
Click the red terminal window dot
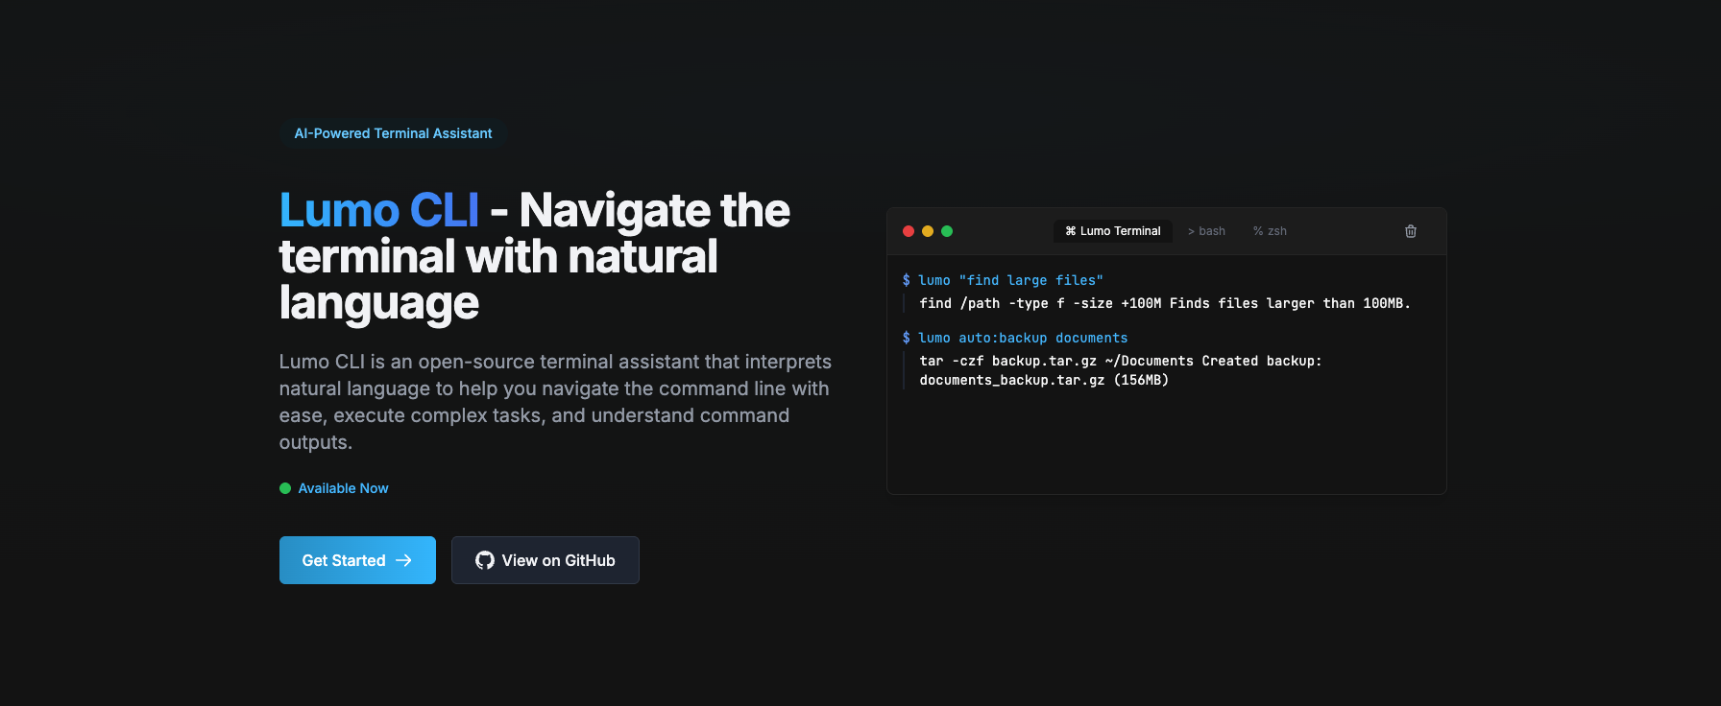pyautogui.click(x=909, y=231)
